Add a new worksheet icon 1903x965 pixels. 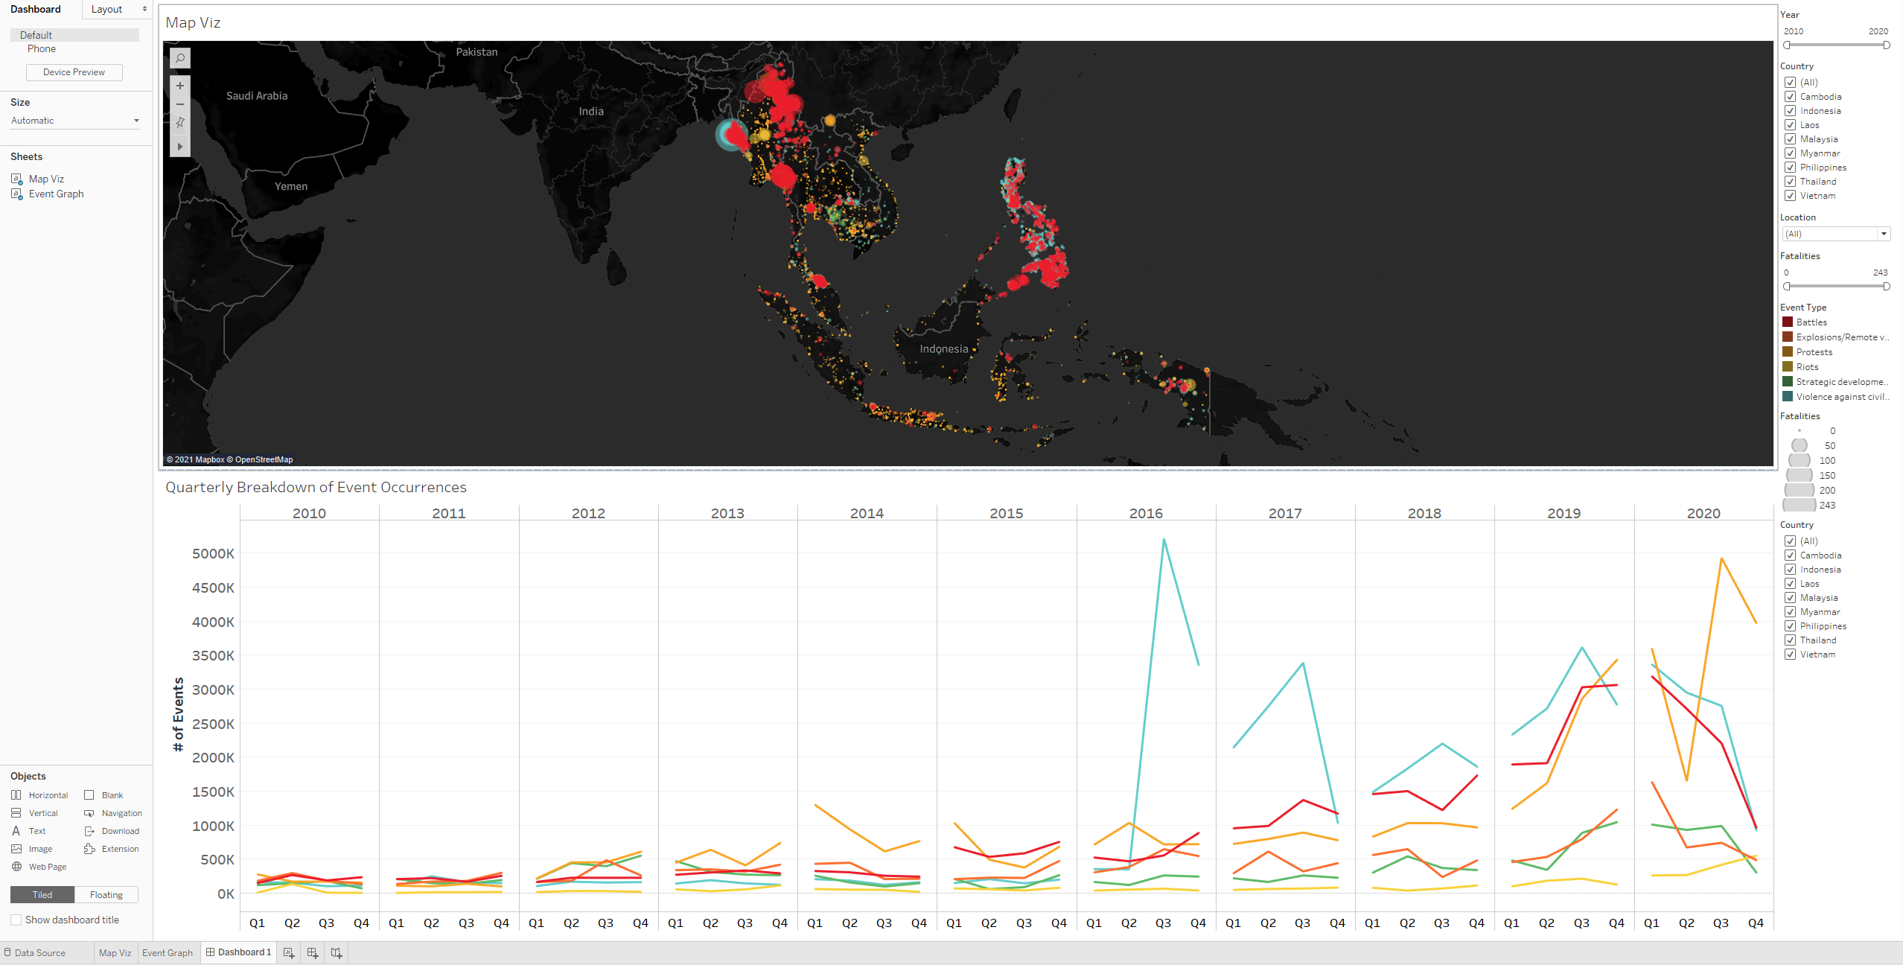[x=289, y=952]
